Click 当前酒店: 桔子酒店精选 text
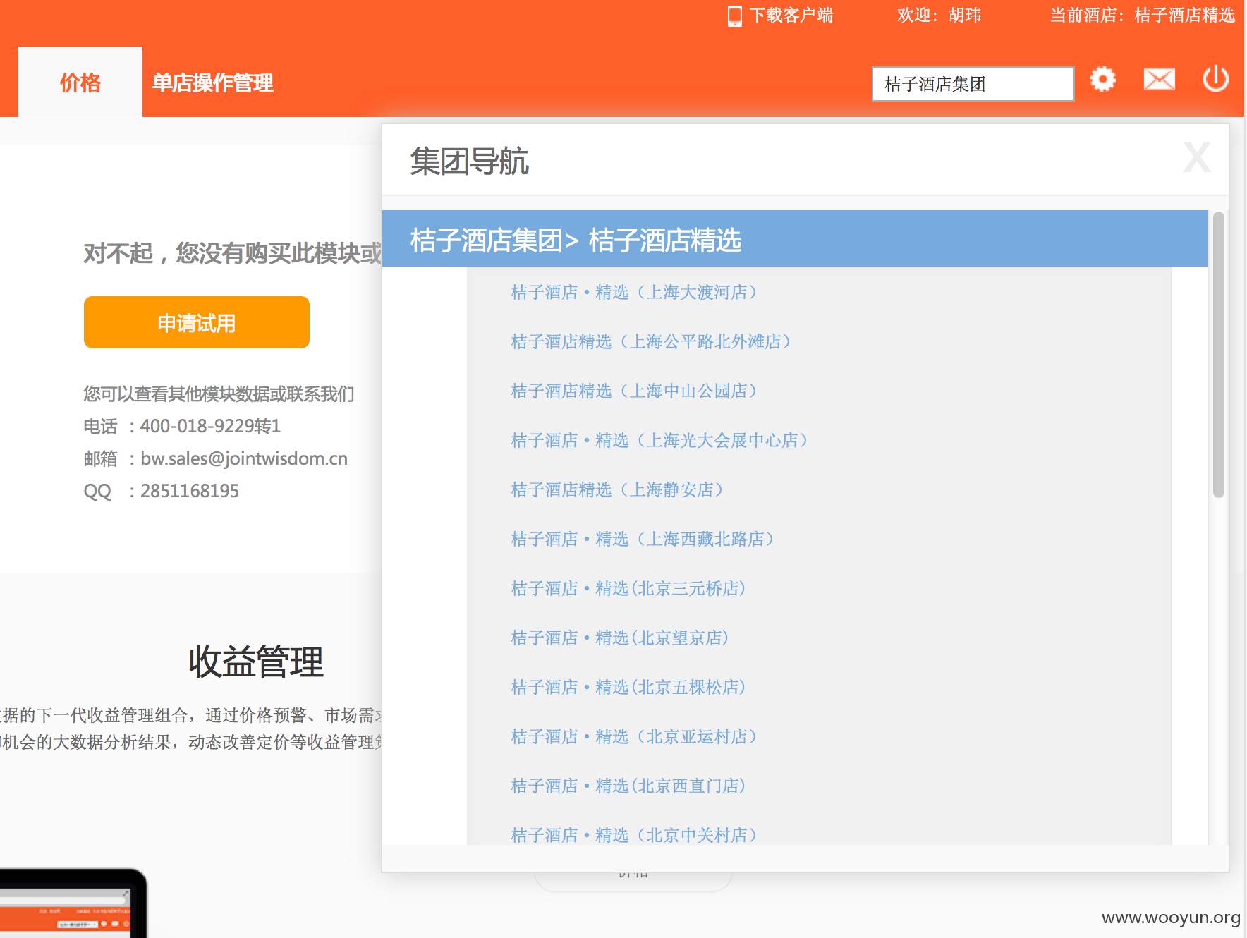This screenshot has width=1247, height=938. 1143,16
